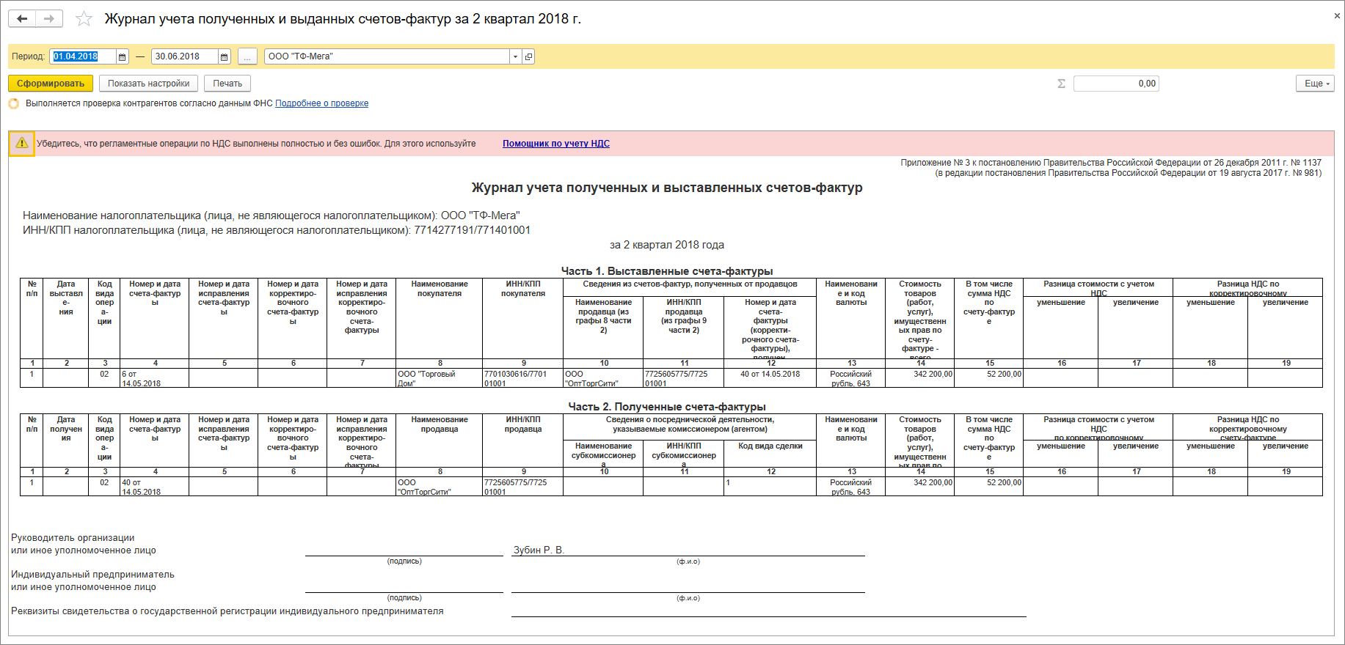Click the sum field showing 0,00
This screenshot has height=645, width=1345.
click(1116, 84)
